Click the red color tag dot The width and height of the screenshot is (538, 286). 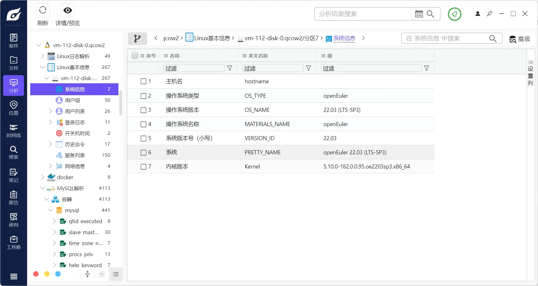tap(36, 274)
